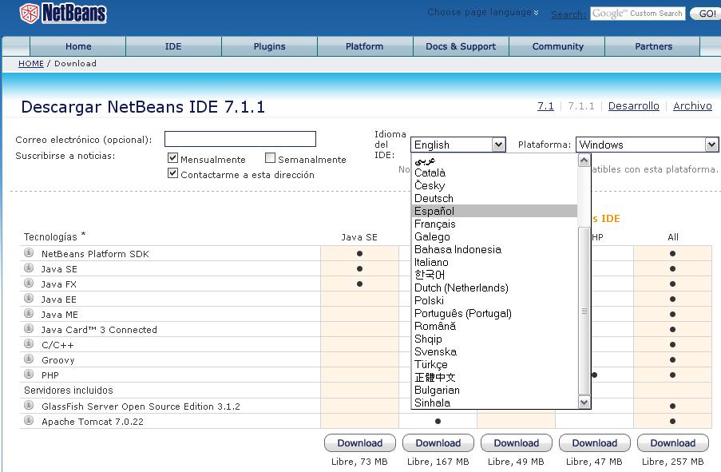Uncheck Contactarme a esta dirección
The image size is (721, 472).
pyautogui.click(x=172, y=174)
